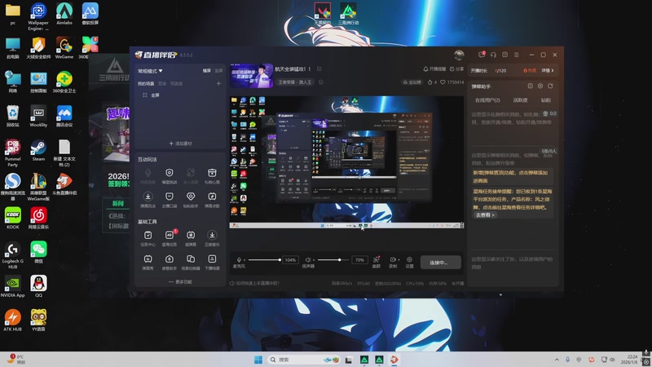Click the 连接中... button
652x367 pixels.
point(440,263)
